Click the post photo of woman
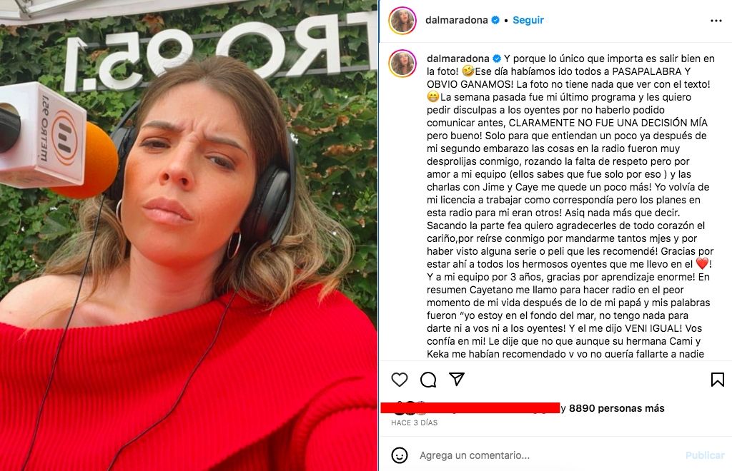732x471 pixels. [189, 235]
